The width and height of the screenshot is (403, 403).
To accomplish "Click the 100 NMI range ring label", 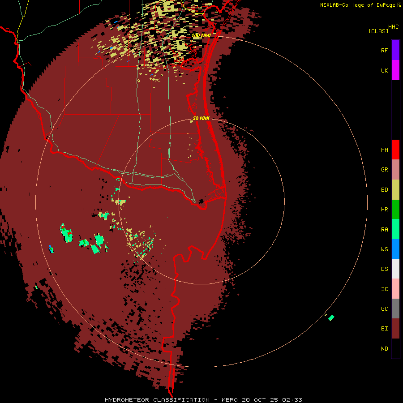I will [201, 35].
